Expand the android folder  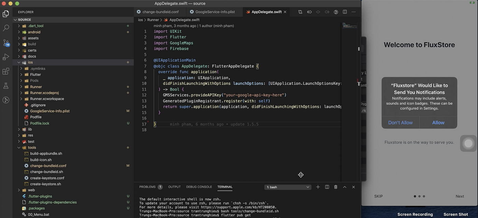pos(19,32)
